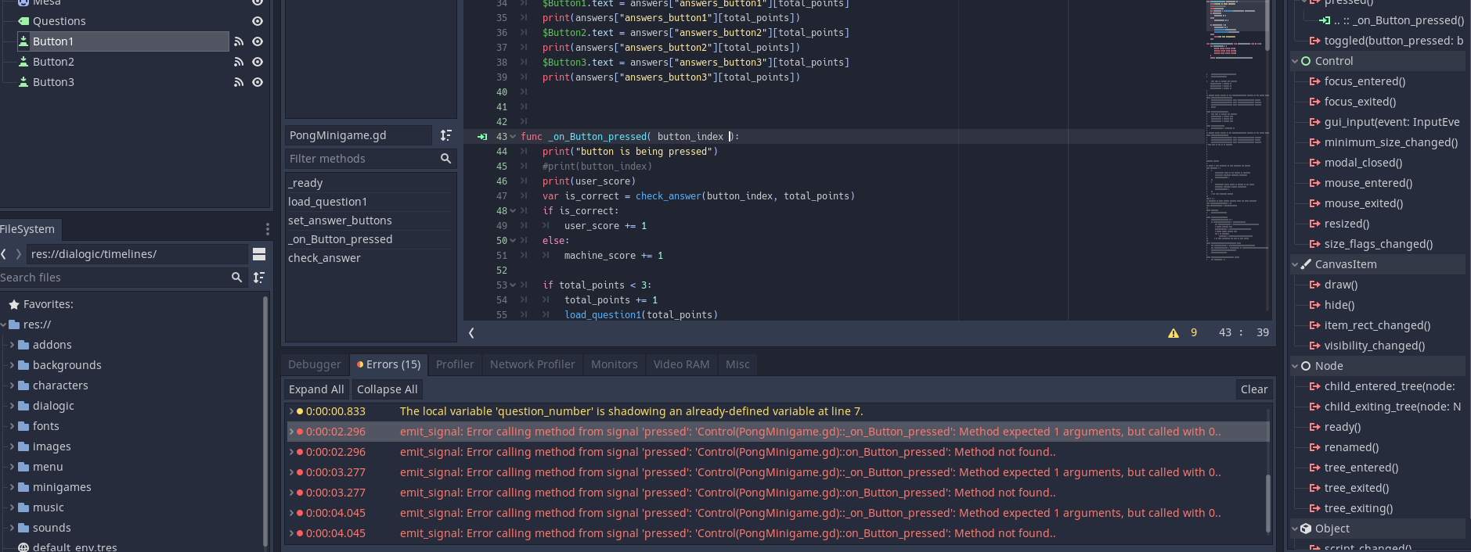Expand the backgrounds folder
Image resolution: width=1471 pixels, height=552 pixels.
(x=12, y=365)
